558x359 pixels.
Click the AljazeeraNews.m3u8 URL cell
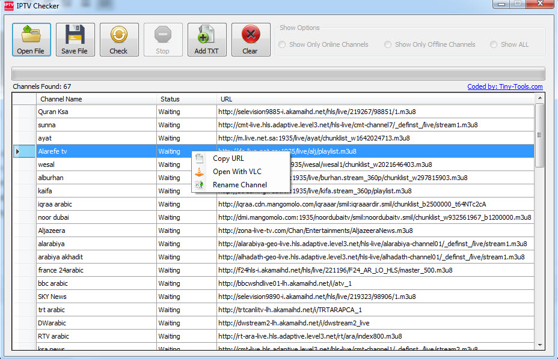tap(375, 231)
